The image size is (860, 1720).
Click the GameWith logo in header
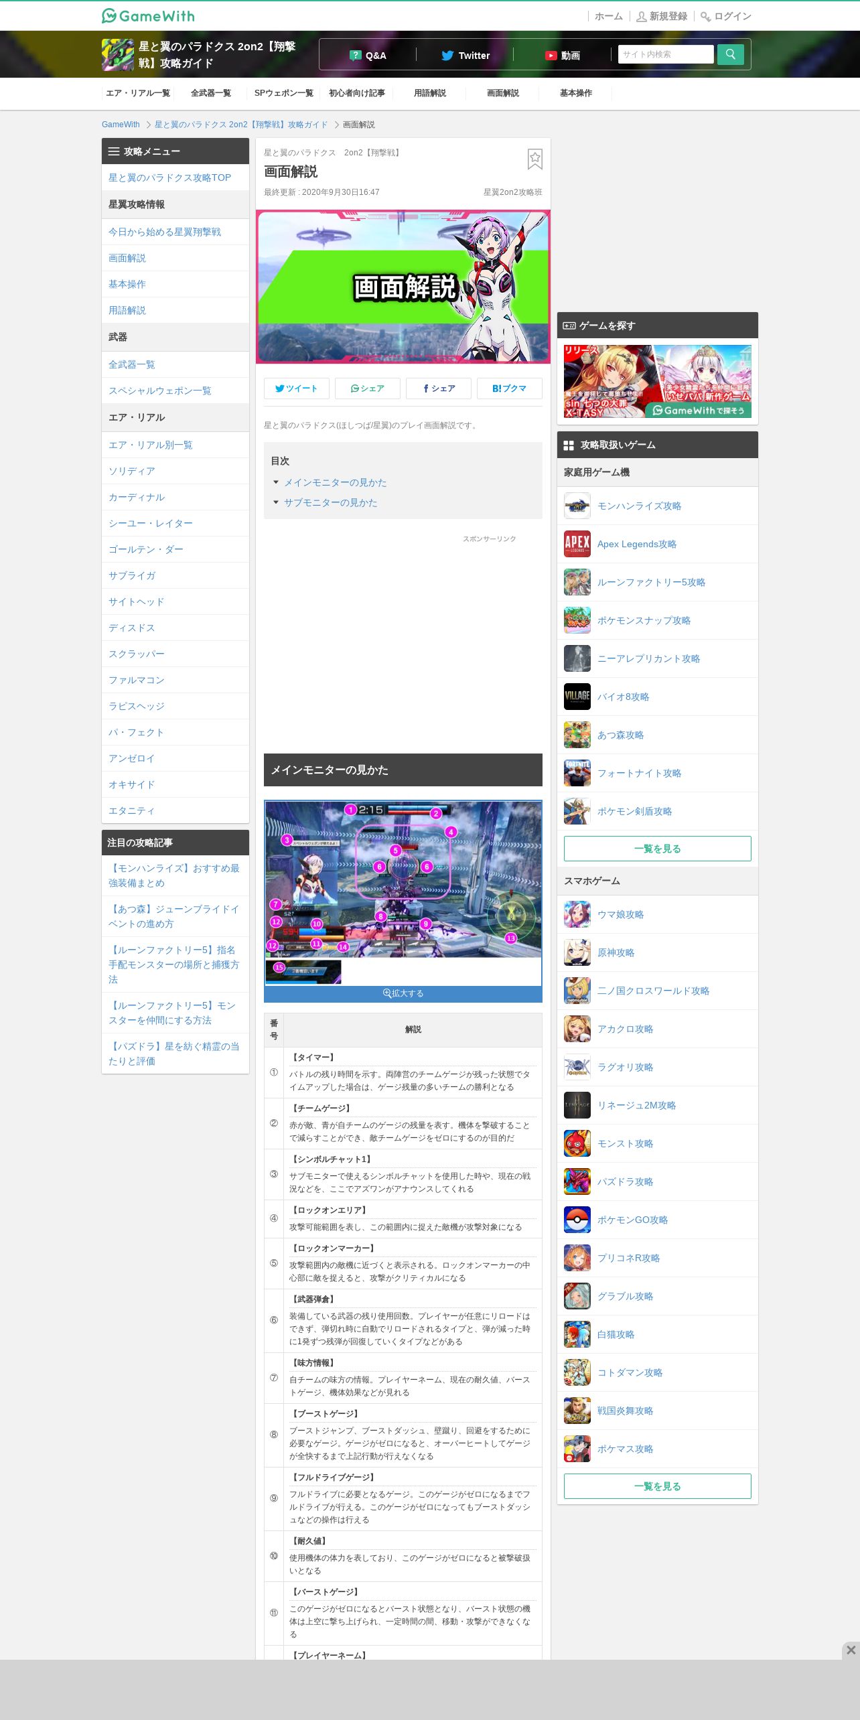click(x=148, y=15)
